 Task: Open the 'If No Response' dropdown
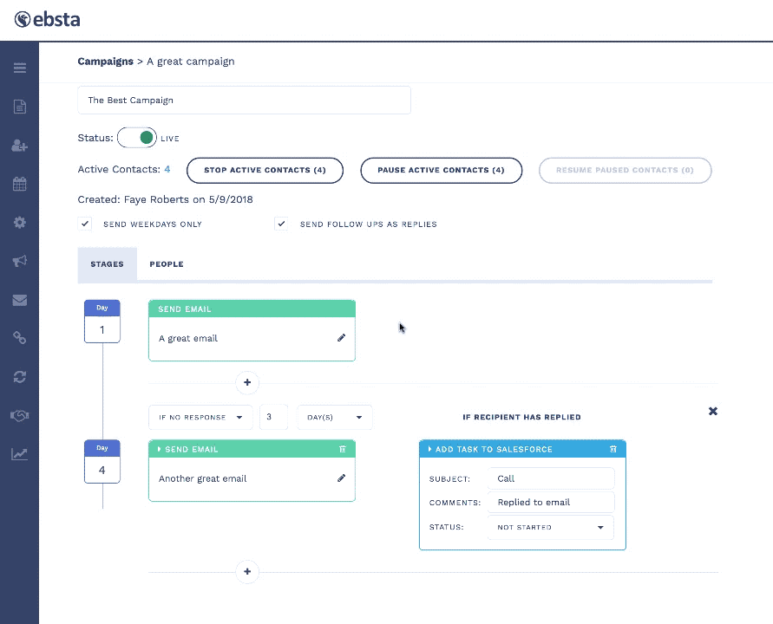200,417
